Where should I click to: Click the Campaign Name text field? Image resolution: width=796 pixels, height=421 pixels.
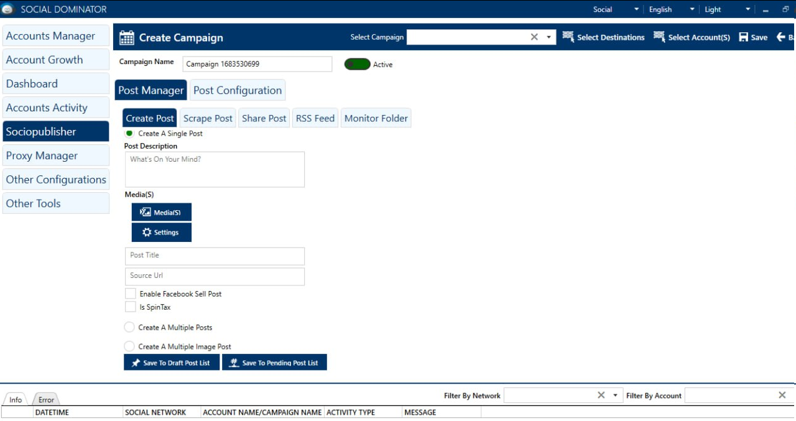point(257,64)
